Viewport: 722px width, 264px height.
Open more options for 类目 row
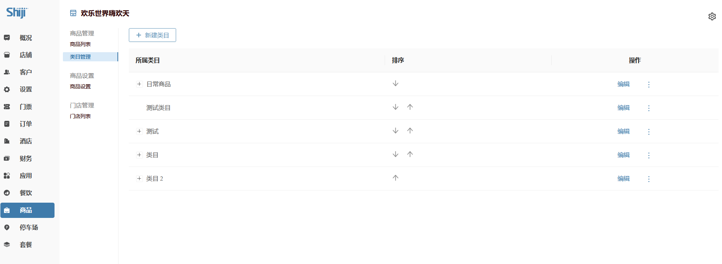pos(648,155)
